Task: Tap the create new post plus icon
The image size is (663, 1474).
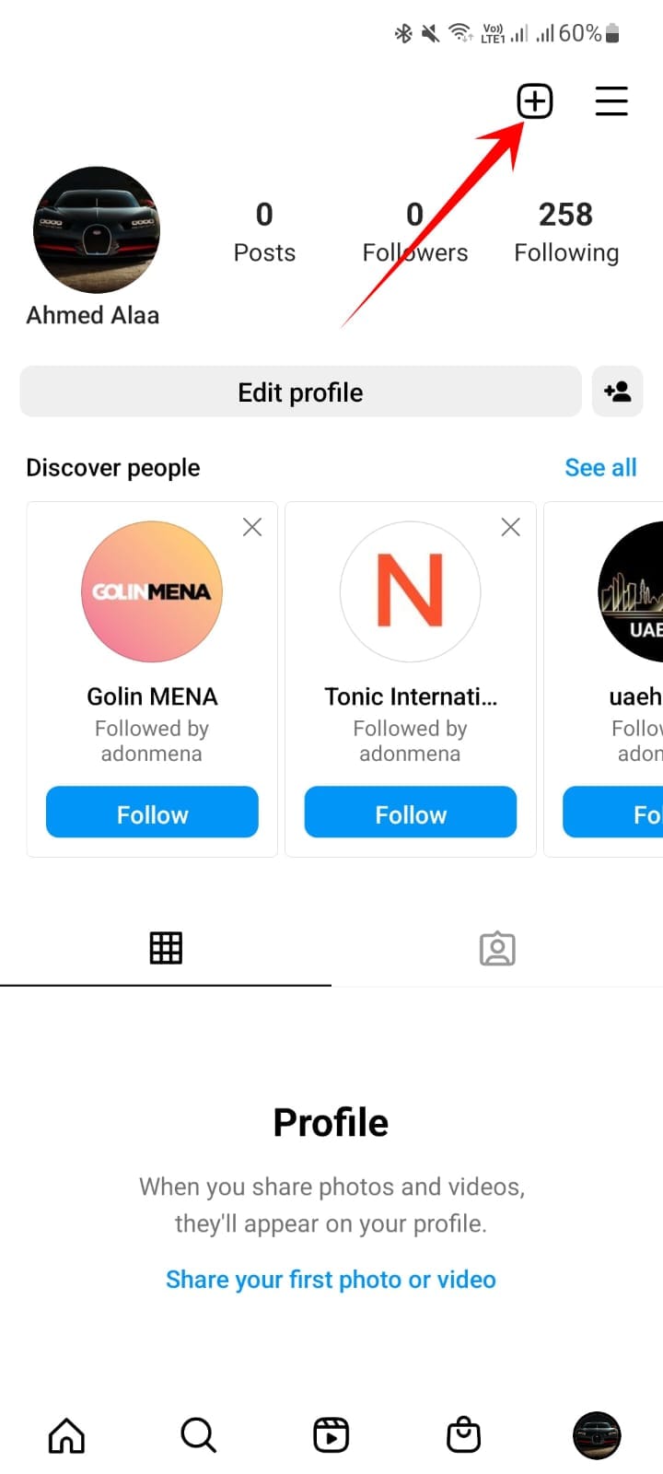Action: tap(535, 101)
